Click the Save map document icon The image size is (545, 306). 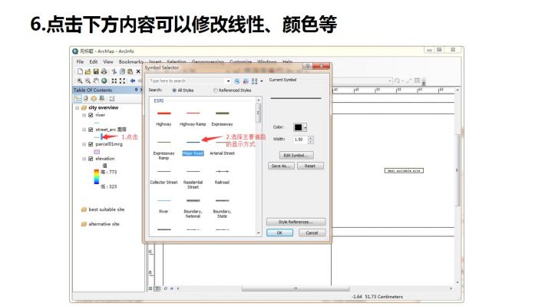(96, 71)
